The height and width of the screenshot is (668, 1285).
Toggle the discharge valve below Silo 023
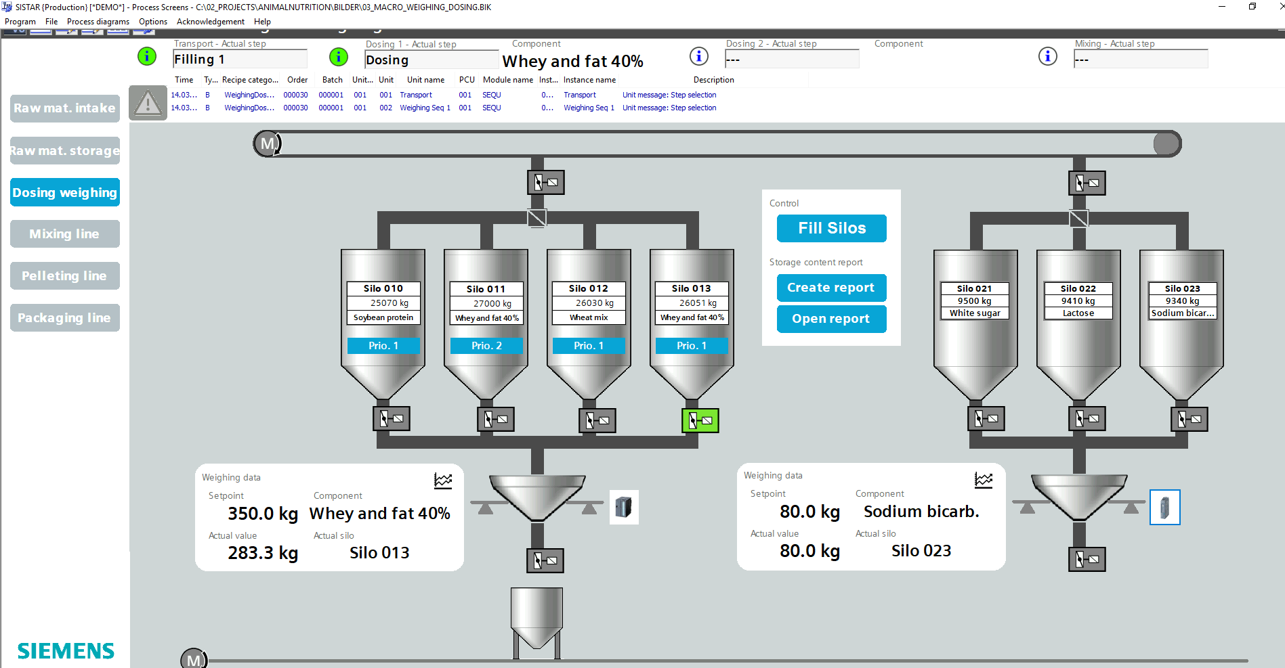point(1189,420)
